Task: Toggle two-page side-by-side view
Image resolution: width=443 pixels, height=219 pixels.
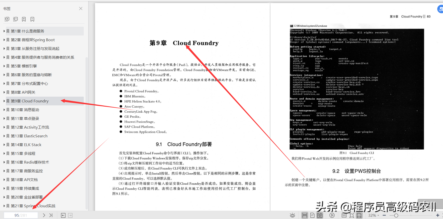Action: pos(320,215)
